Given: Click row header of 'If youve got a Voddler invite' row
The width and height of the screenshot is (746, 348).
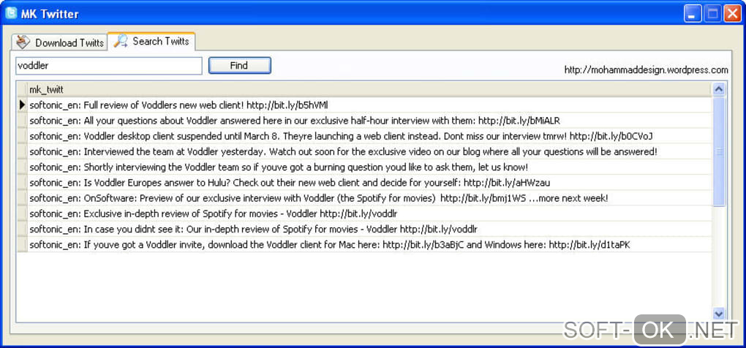Looking at the screenshot, I should (x=22, y=245).
